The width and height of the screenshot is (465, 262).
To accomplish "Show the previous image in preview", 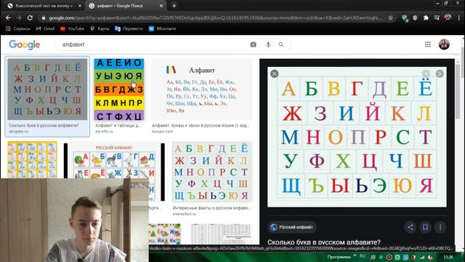I will point(426,74).
